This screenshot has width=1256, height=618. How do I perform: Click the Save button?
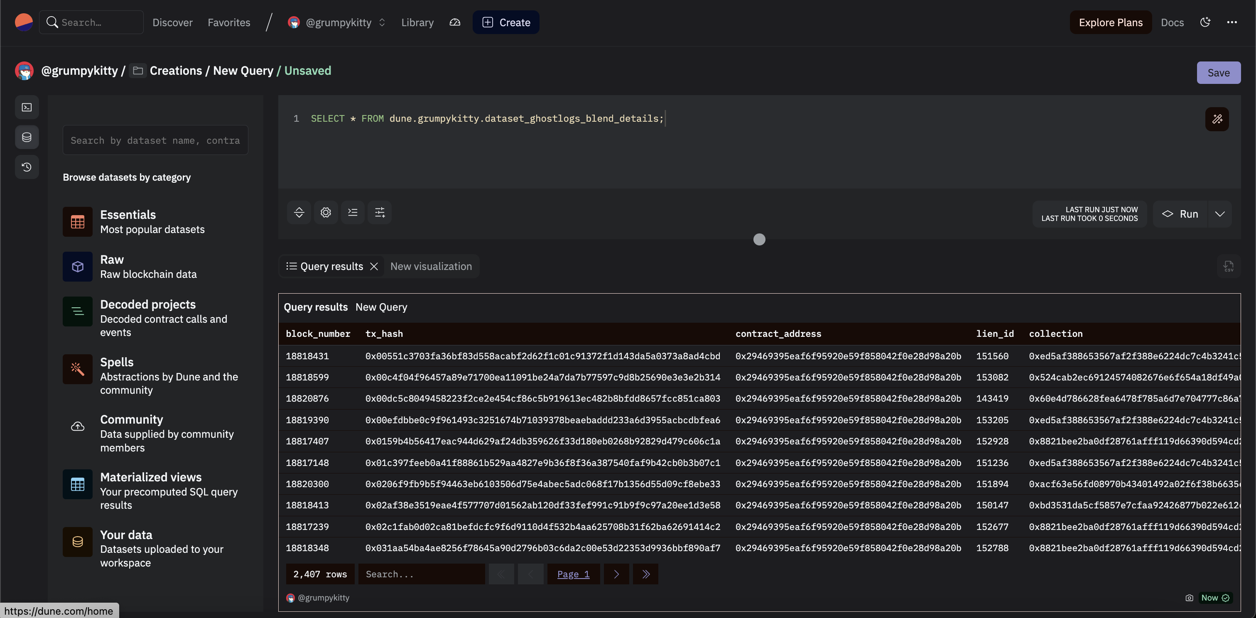click(1218, 73)
